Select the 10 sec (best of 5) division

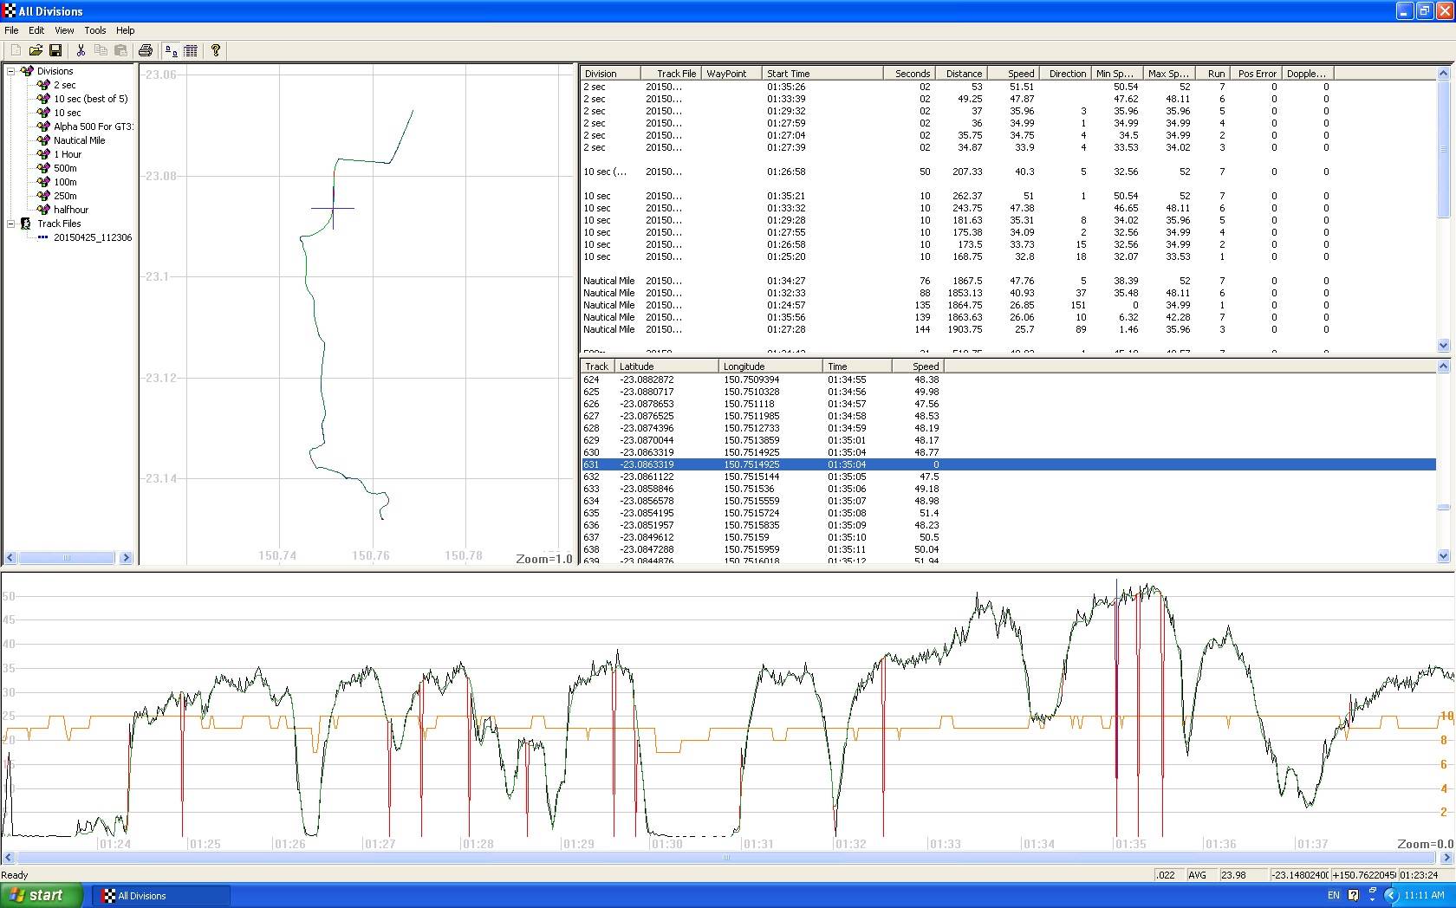point(88,99)
